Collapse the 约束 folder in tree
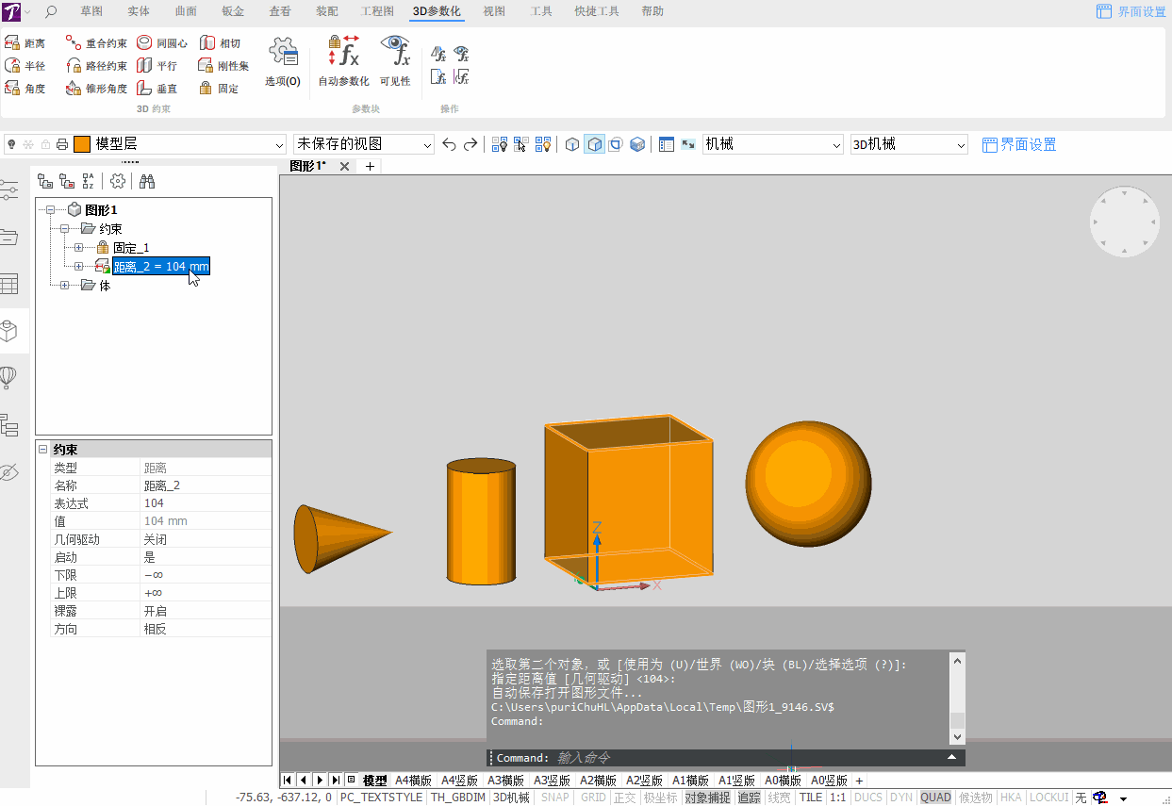 coord(65,229)
